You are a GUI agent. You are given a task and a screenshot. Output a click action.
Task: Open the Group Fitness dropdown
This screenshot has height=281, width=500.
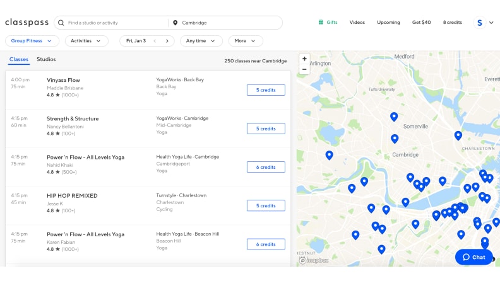coord(32,41)
